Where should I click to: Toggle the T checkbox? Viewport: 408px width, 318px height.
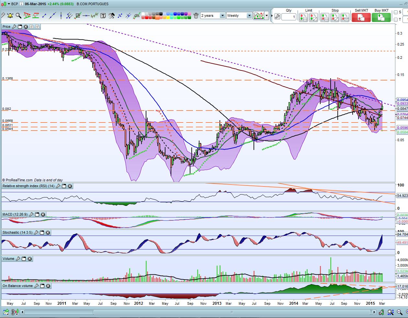point(396,20)
